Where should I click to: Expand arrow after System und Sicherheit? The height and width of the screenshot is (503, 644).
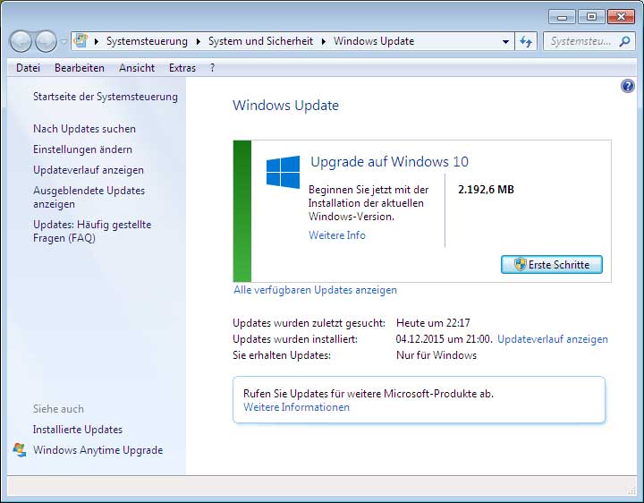(x=324, y=41)
